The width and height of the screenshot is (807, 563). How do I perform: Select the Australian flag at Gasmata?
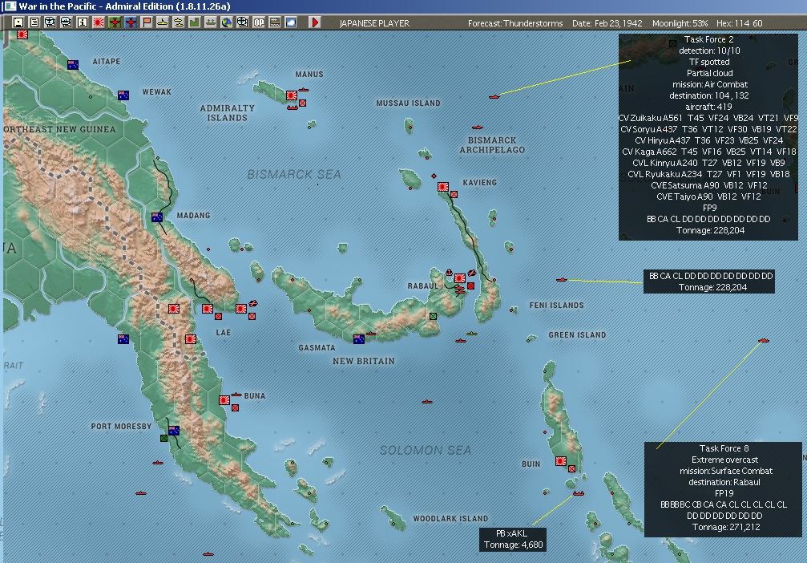[x=359, y=339]
